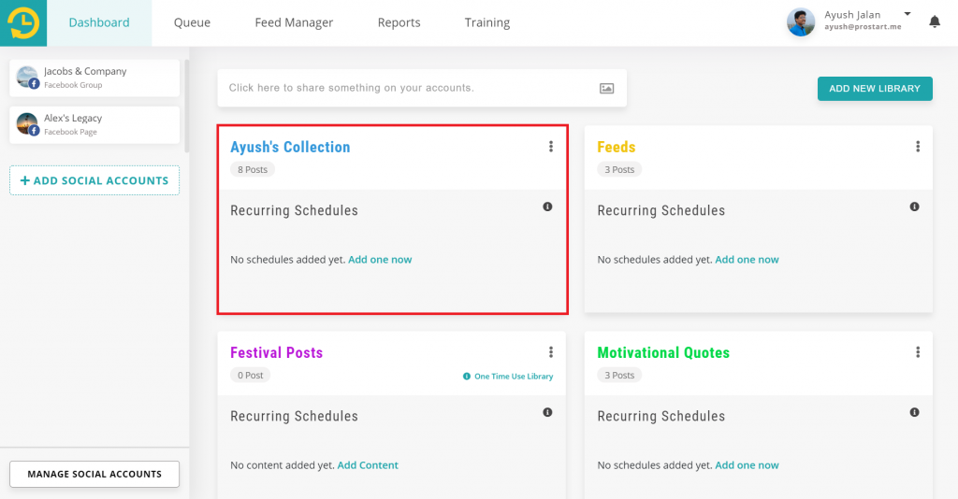Click Add Social Accounts button
Viewport: 958px width, 499px height.
94,180
